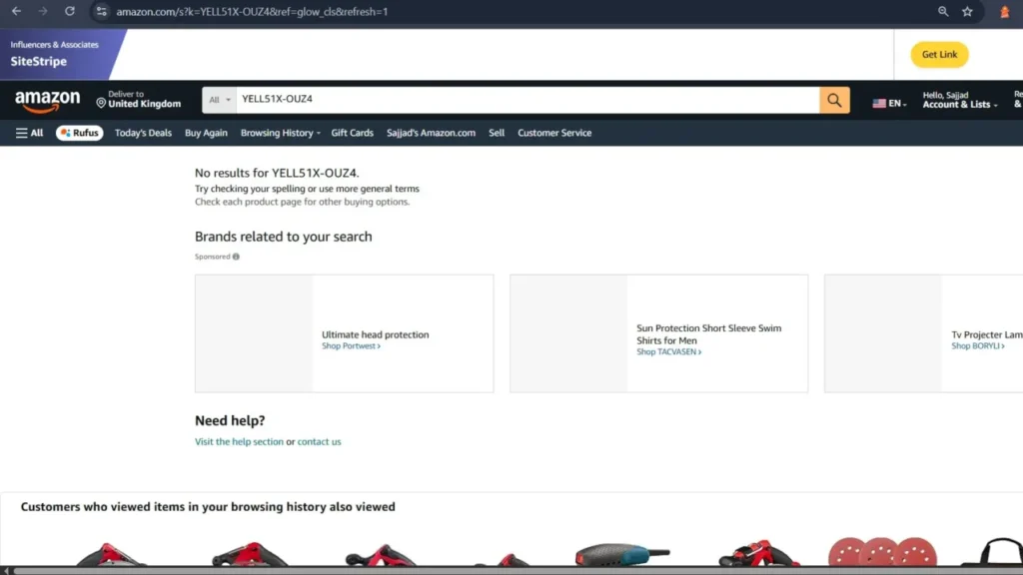Click Shop BORYLI link
Viewport: 1023px width, 575px height.
click(977, 346)
